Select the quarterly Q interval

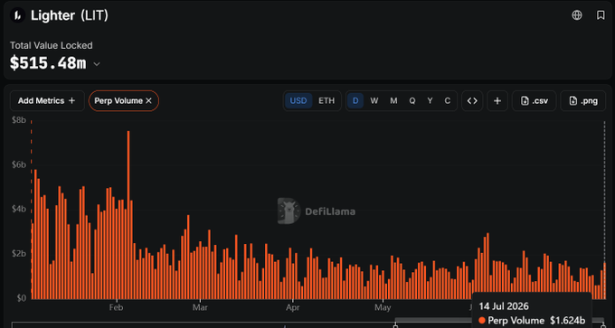[x=412, y=100]
